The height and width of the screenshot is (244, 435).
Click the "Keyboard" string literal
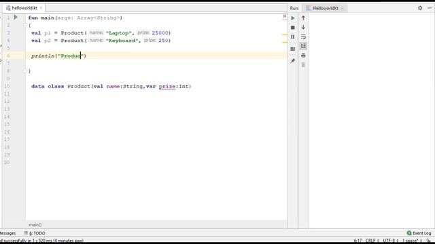[122, 41]
